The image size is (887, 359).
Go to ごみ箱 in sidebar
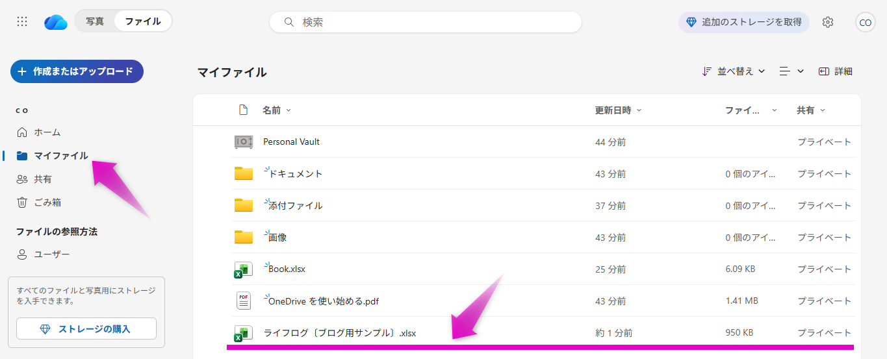47,203
